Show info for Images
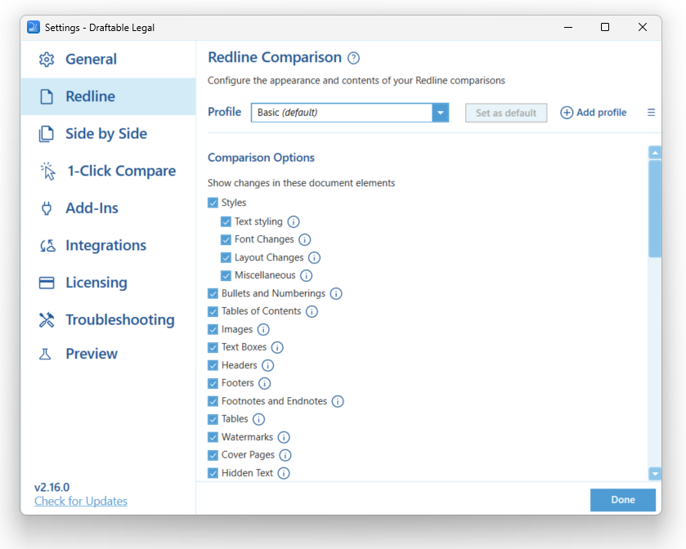This screenshot has height=549, width=686. (263, 329)
